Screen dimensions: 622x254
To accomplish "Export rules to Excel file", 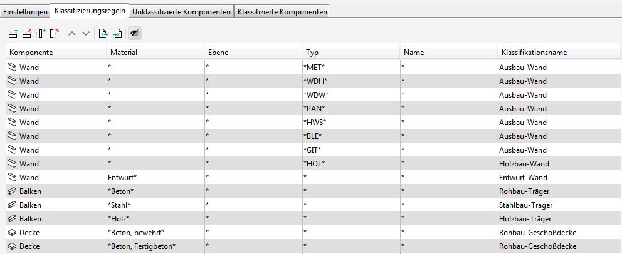I will [103, 33].
